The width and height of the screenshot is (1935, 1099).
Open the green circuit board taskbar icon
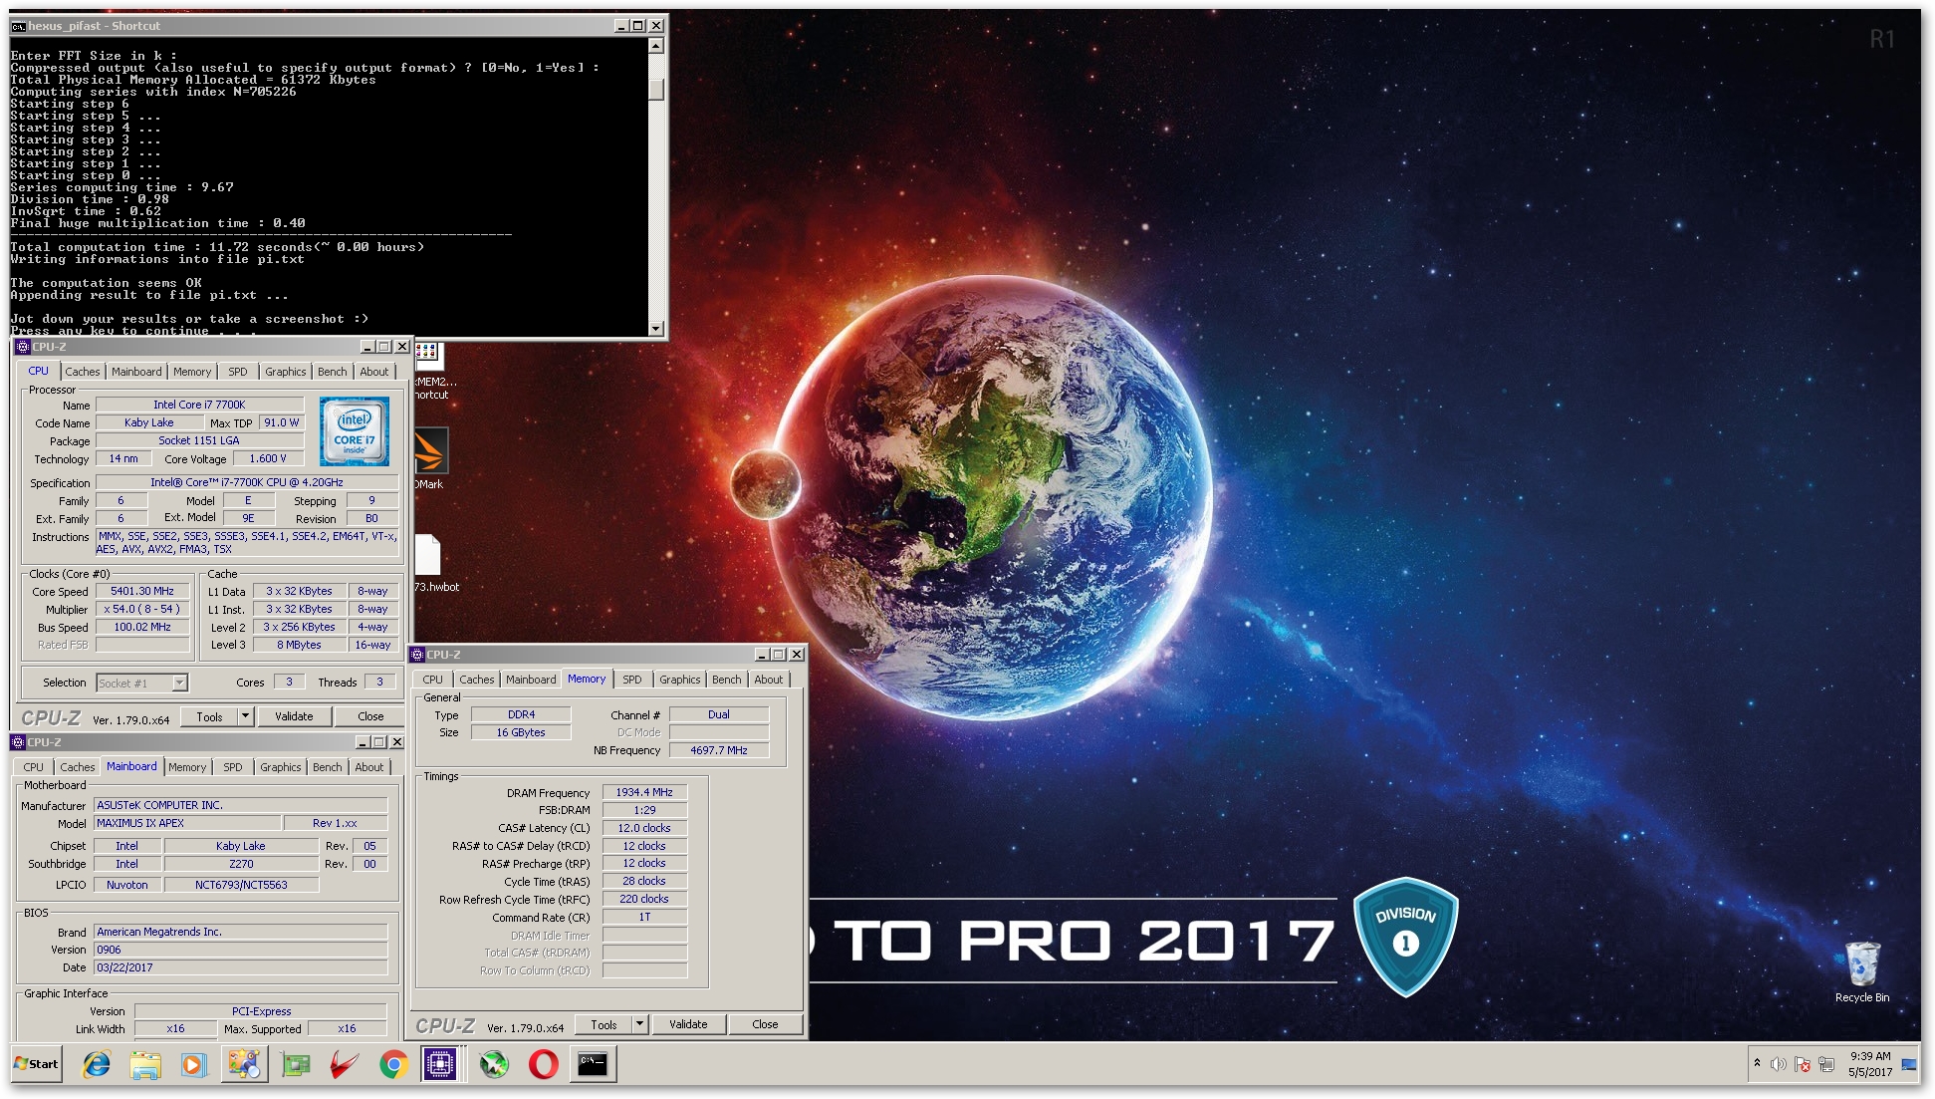tap(295, 1064)
